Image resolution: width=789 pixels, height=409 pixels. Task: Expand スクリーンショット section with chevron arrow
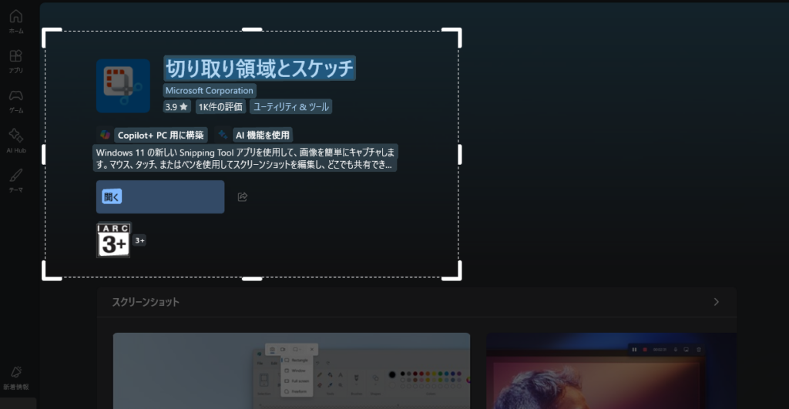(716, 302)
